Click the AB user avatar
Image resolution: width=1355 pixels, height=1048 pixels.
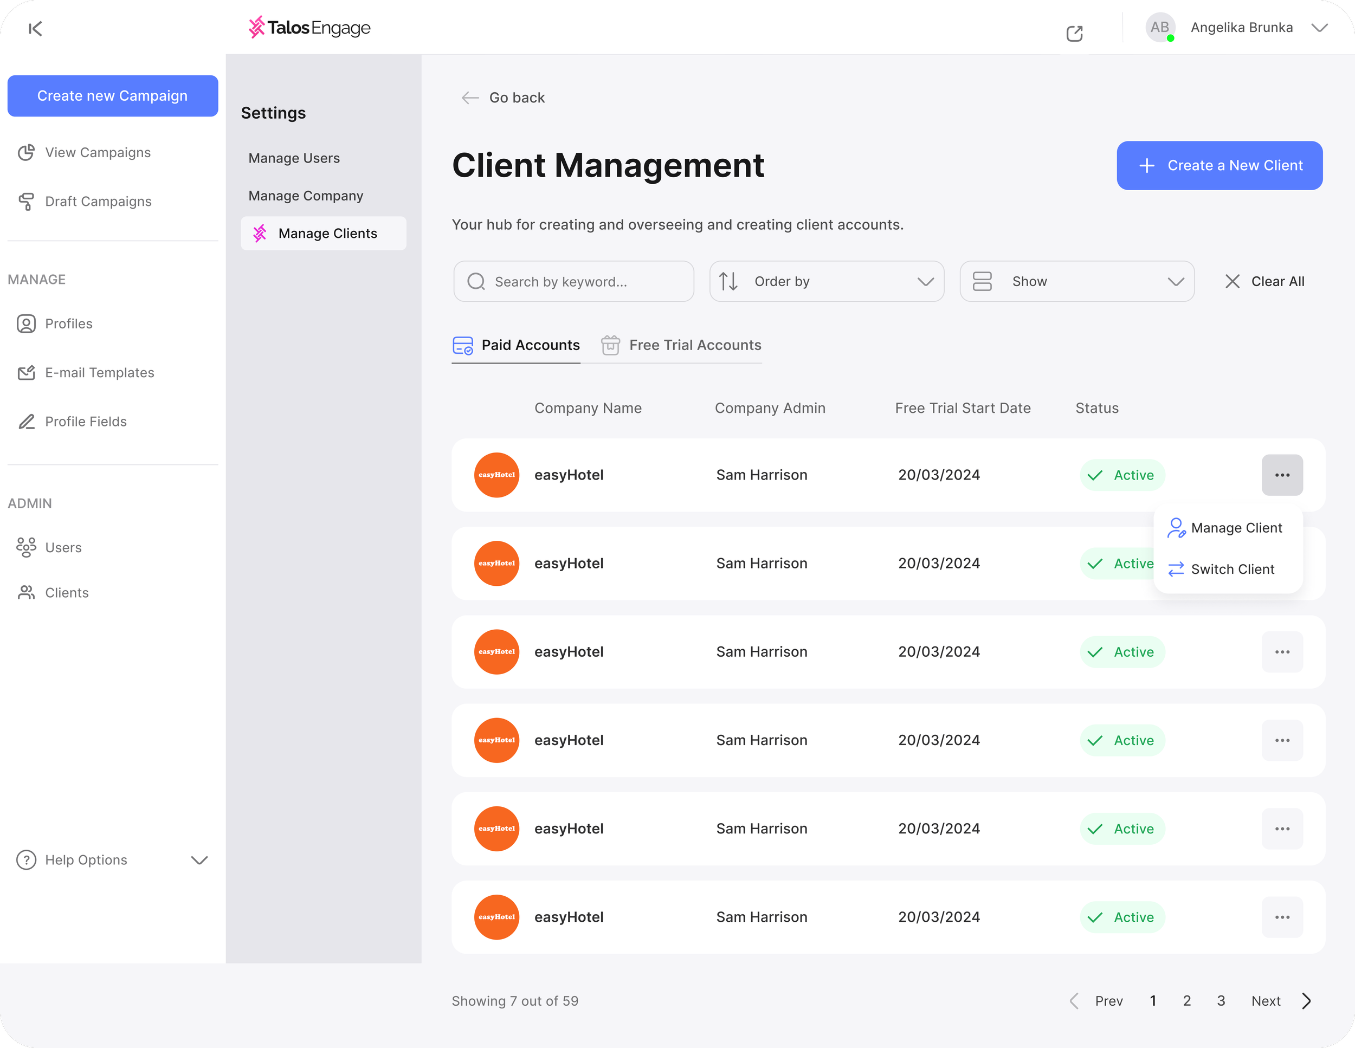pos(1159,27)
